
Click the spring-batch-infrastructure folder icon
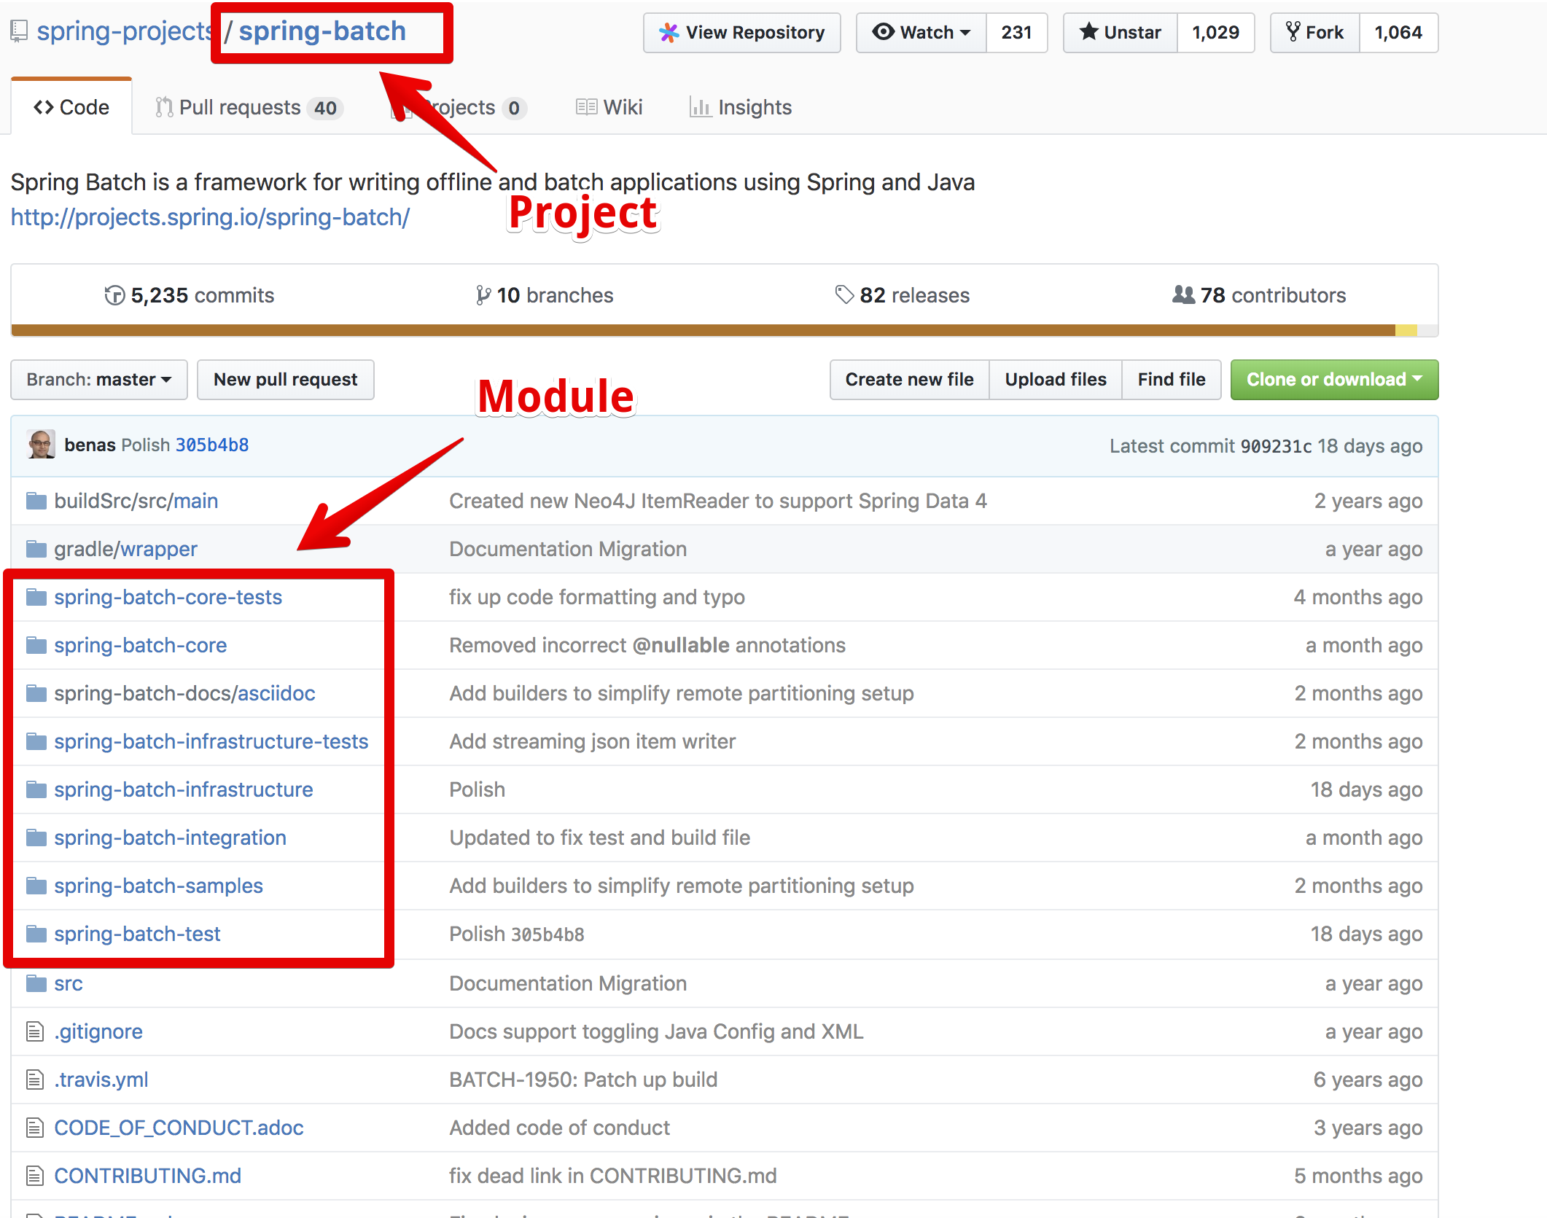point(36,789)
